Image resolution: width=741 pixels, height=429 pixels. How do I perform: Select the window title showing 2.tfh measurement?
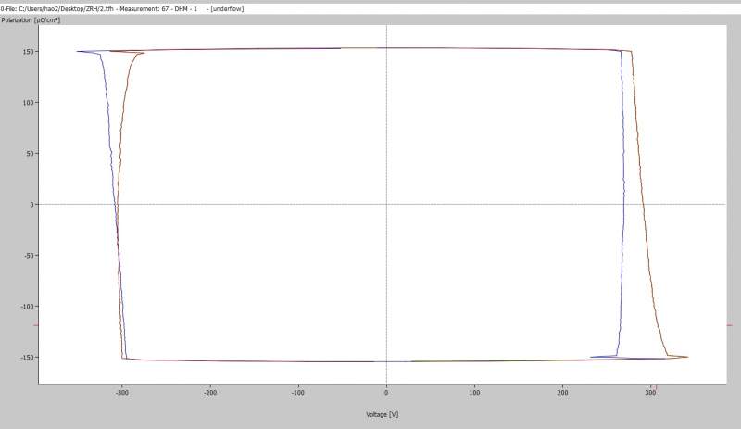[x=122, y=8]
